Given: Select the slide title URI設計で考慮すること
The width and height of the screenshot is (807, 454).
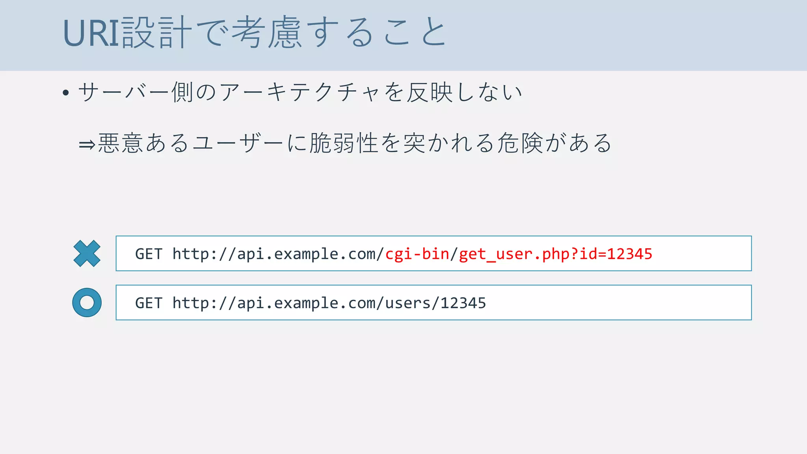Looking at the screenshot, I should click(255, 33).
